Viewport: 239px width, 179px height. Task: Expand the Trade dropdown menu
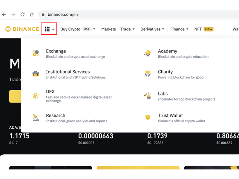click(128, 29)
